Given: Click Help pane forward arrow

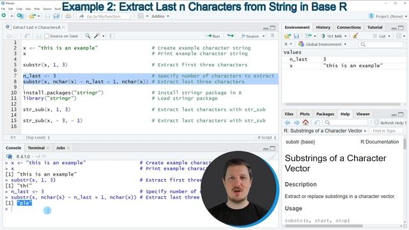Looking at the screenshot, I should tap(297, 123).
